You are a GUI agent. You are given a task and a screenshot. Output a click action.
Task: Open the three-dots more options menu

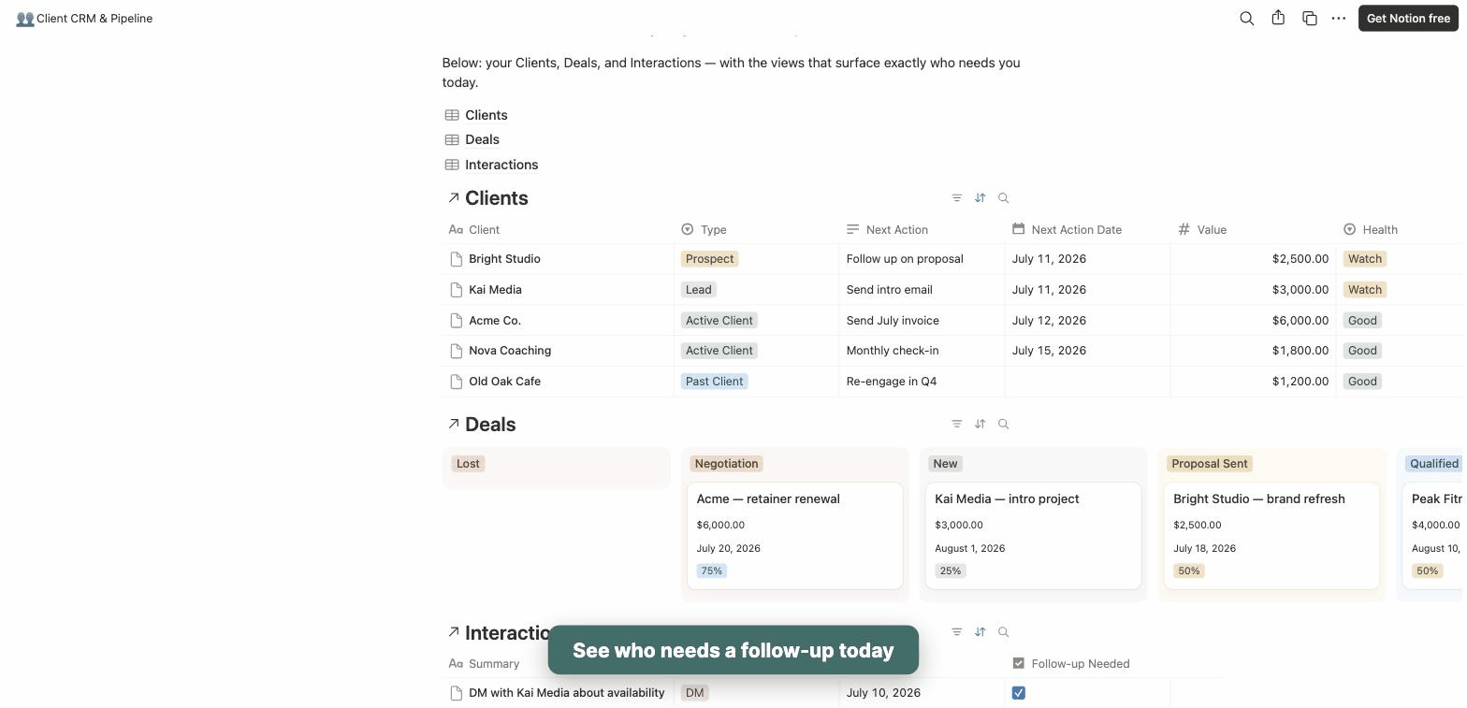click(x=1339, y=18)
